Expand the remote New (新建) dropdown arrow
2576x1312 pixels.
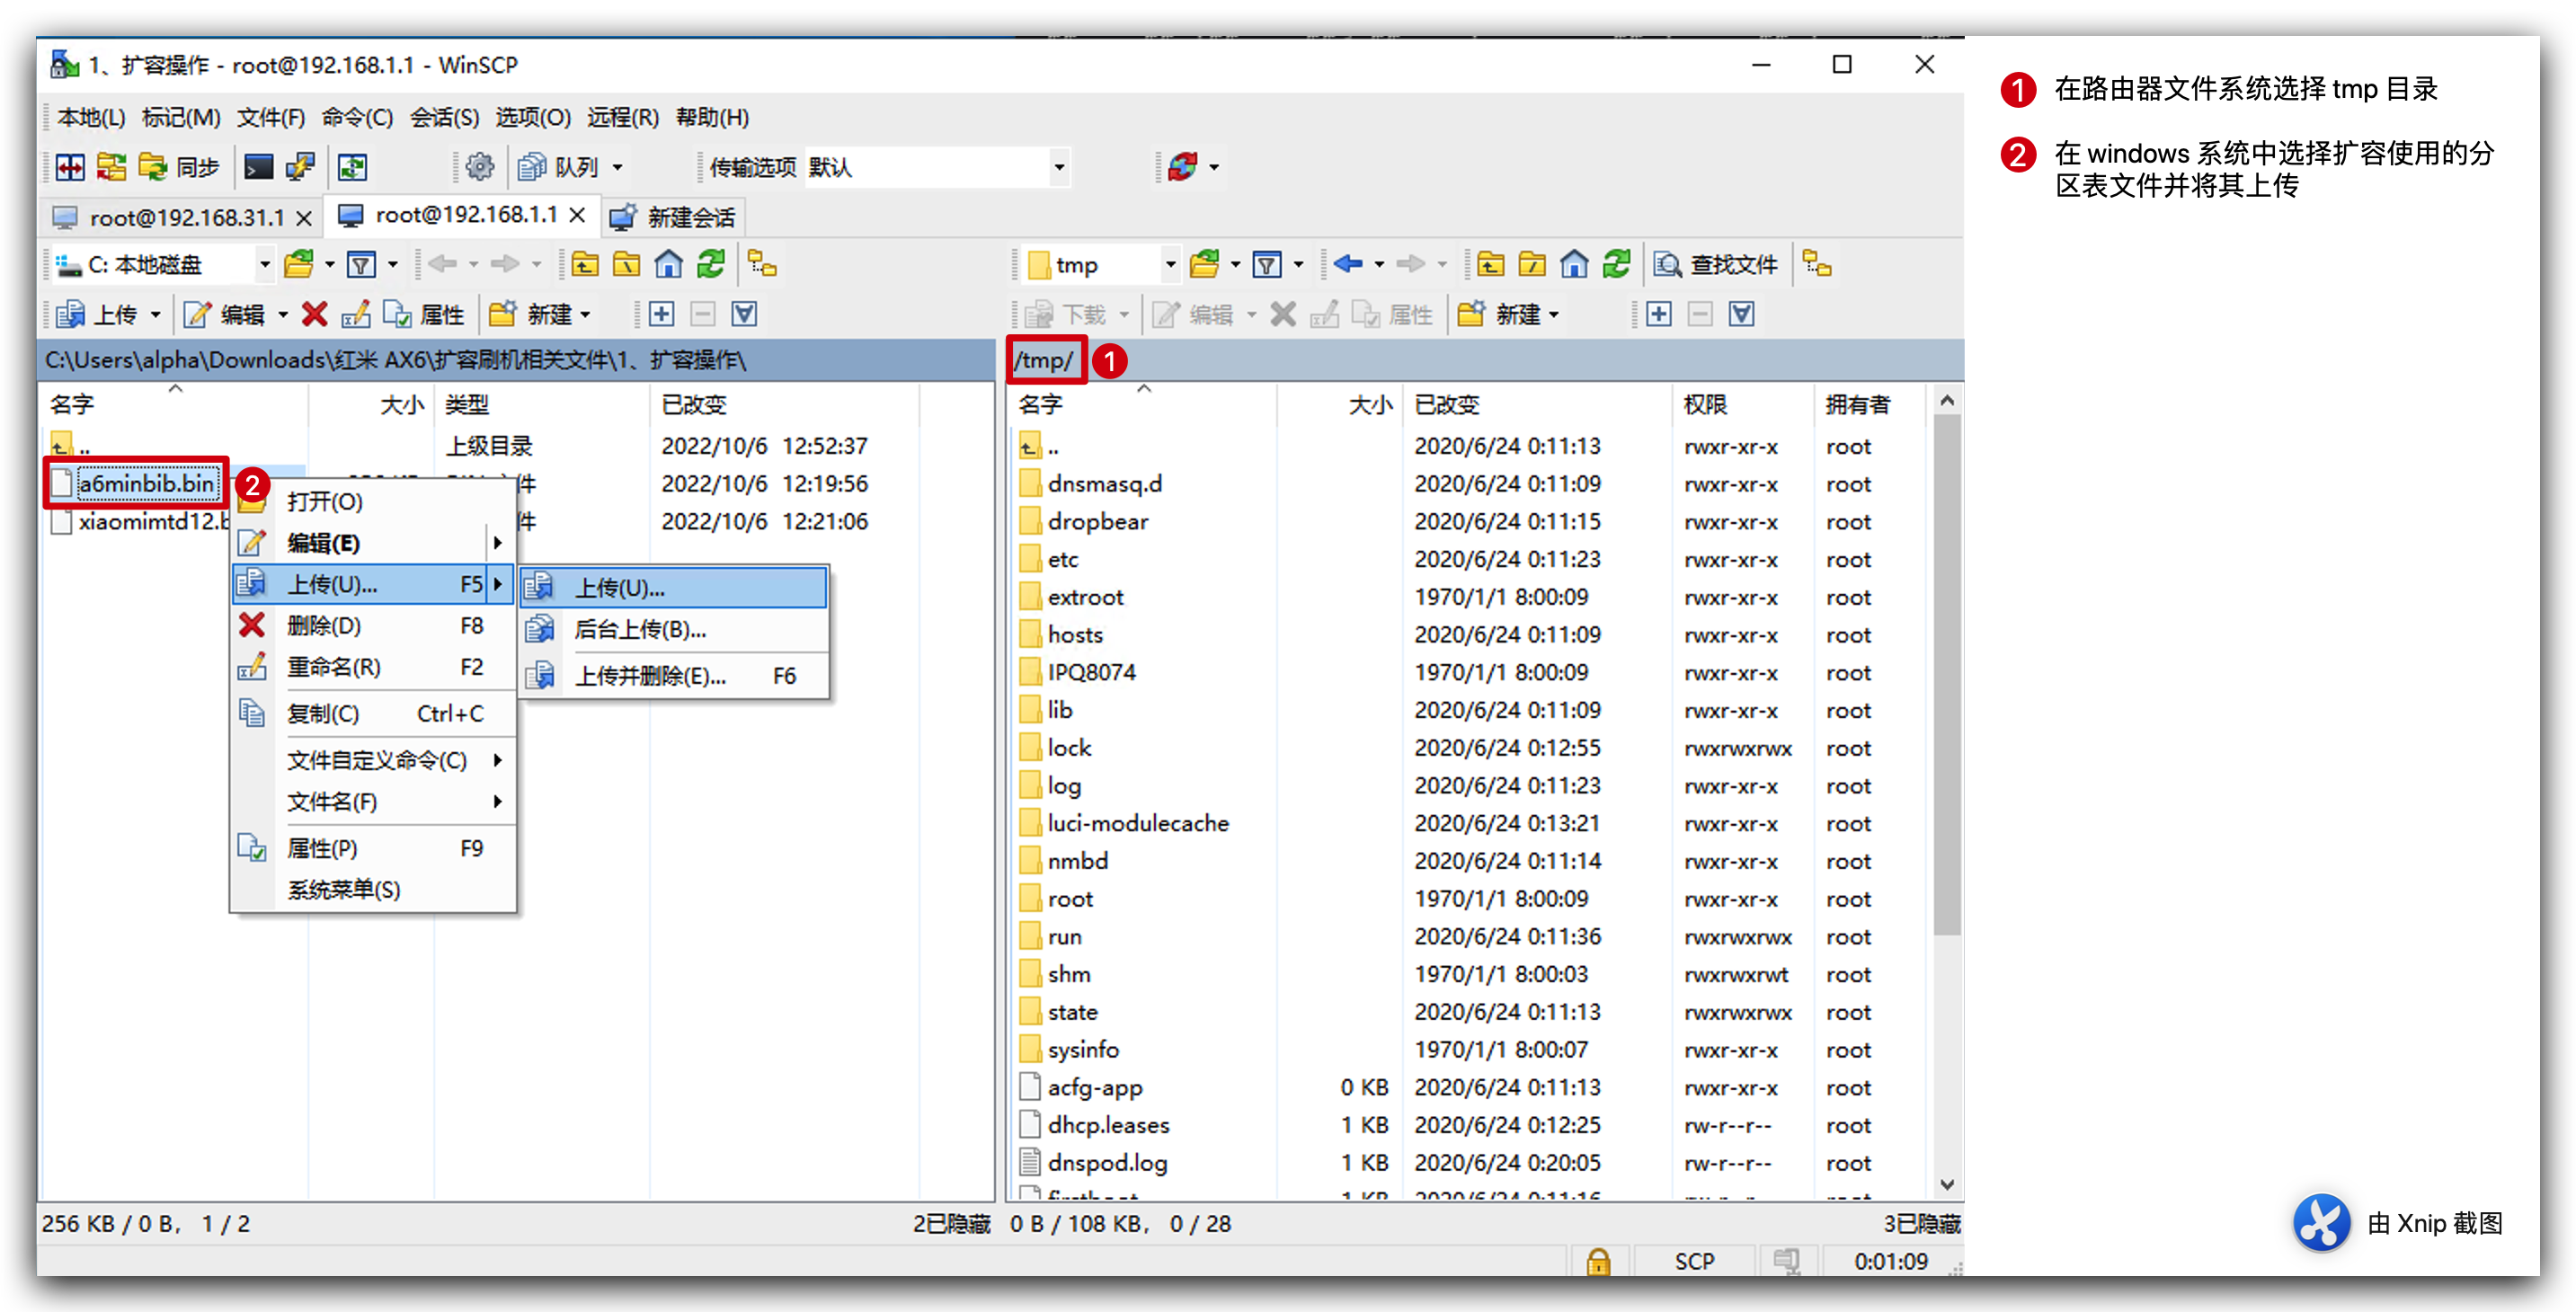(1553, 315)
